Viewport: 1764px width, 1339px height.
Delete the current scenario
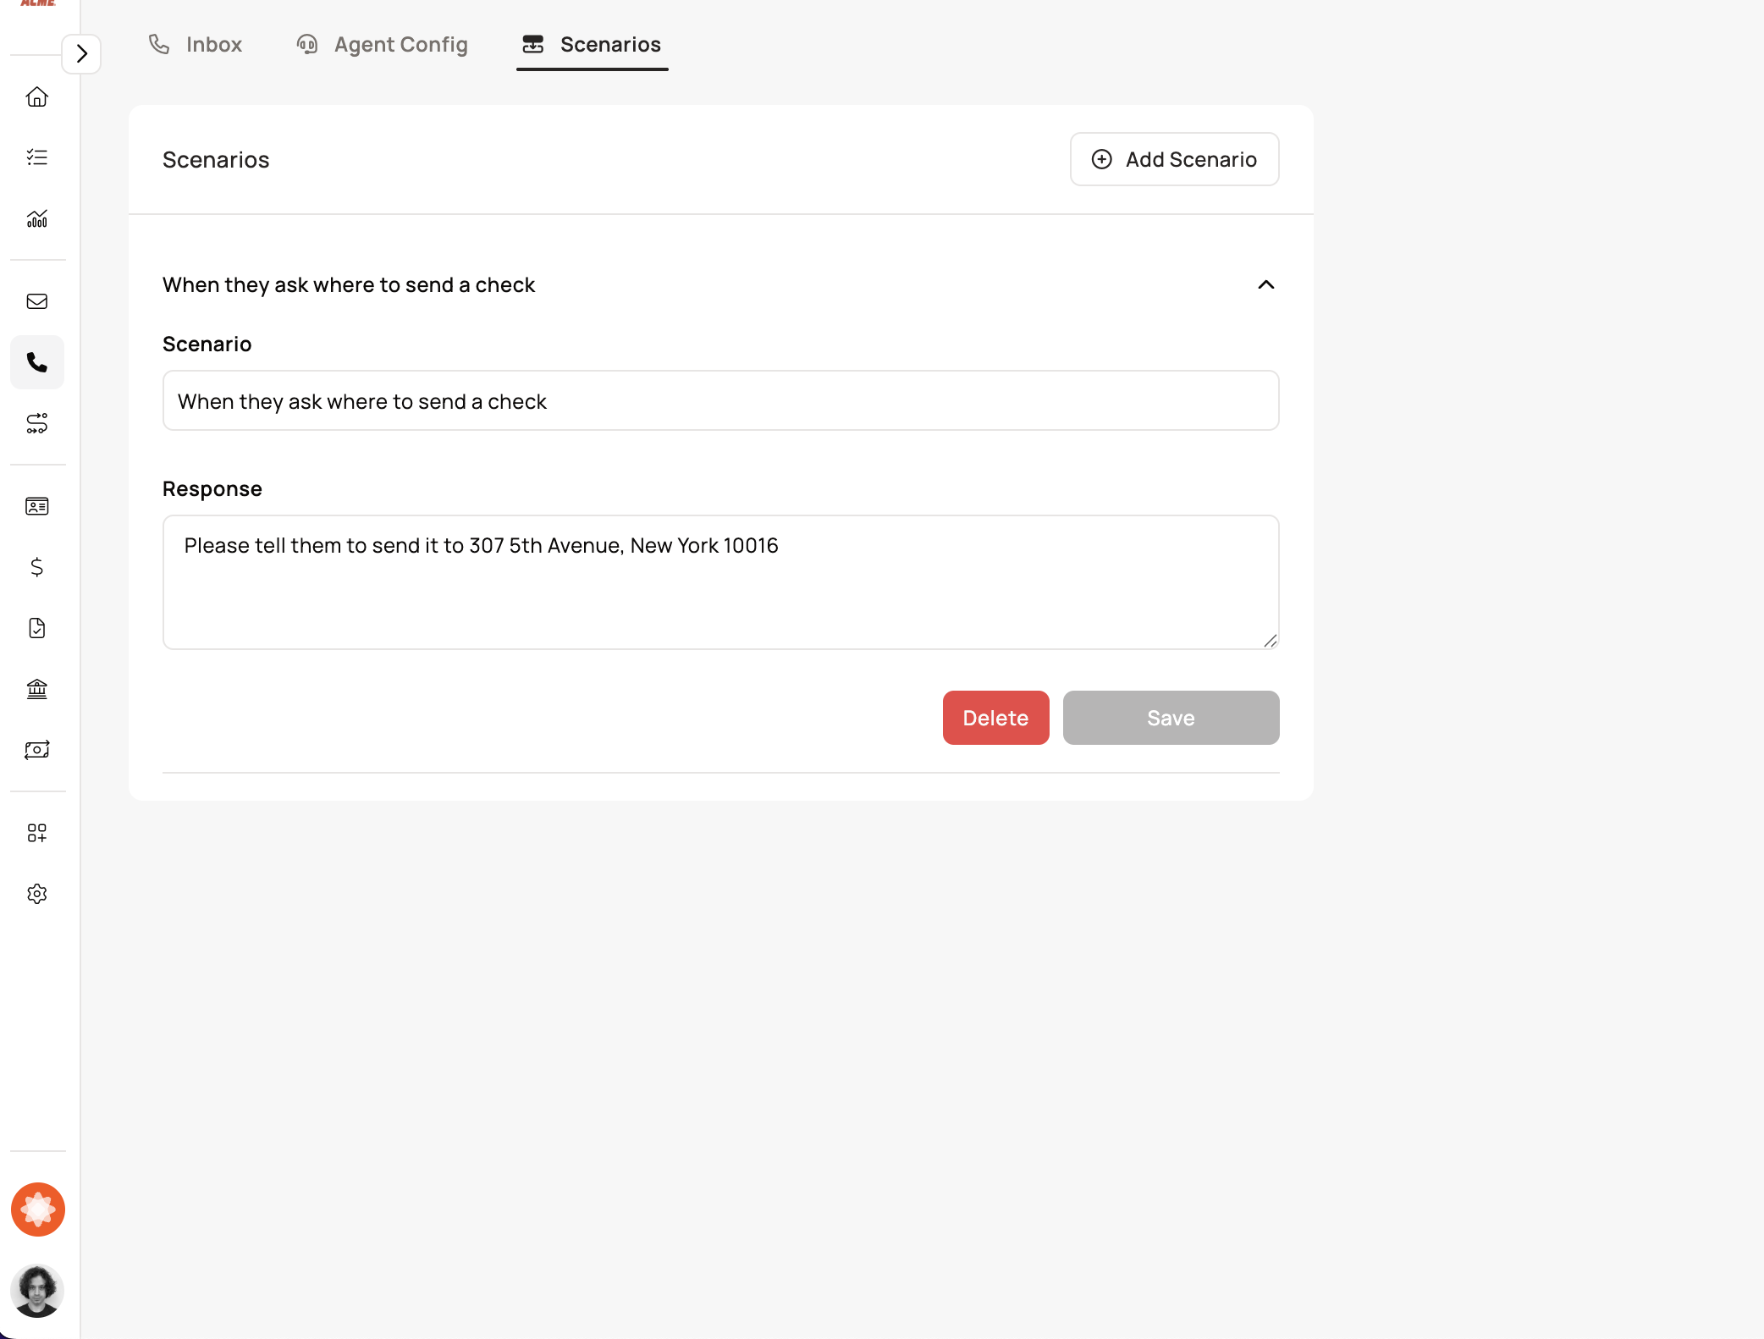click(995, 718)
